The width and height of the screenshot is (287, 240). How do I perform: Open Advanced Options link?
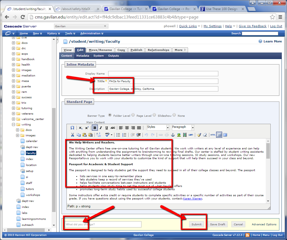[264, 224]
